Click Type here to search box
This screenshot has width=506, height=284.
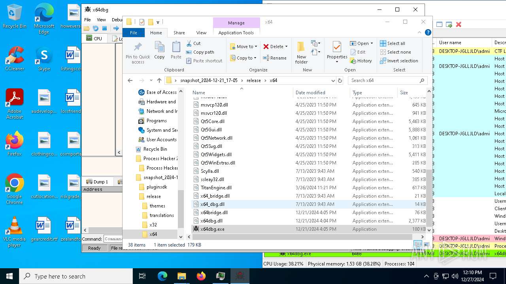(x=76, y=276)
